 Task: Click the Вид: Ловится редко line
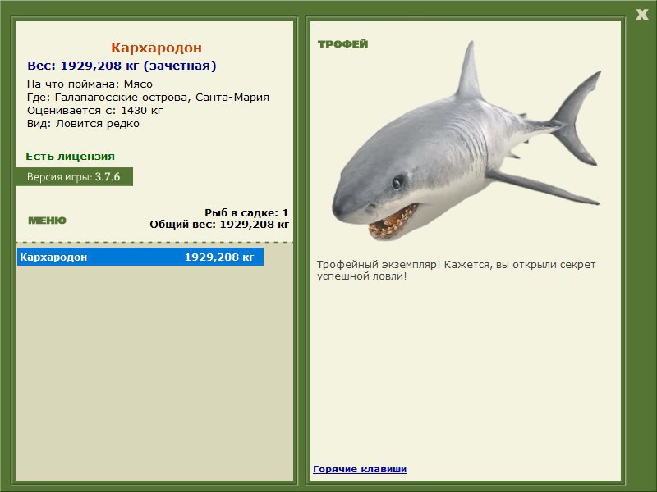[83, 124]
